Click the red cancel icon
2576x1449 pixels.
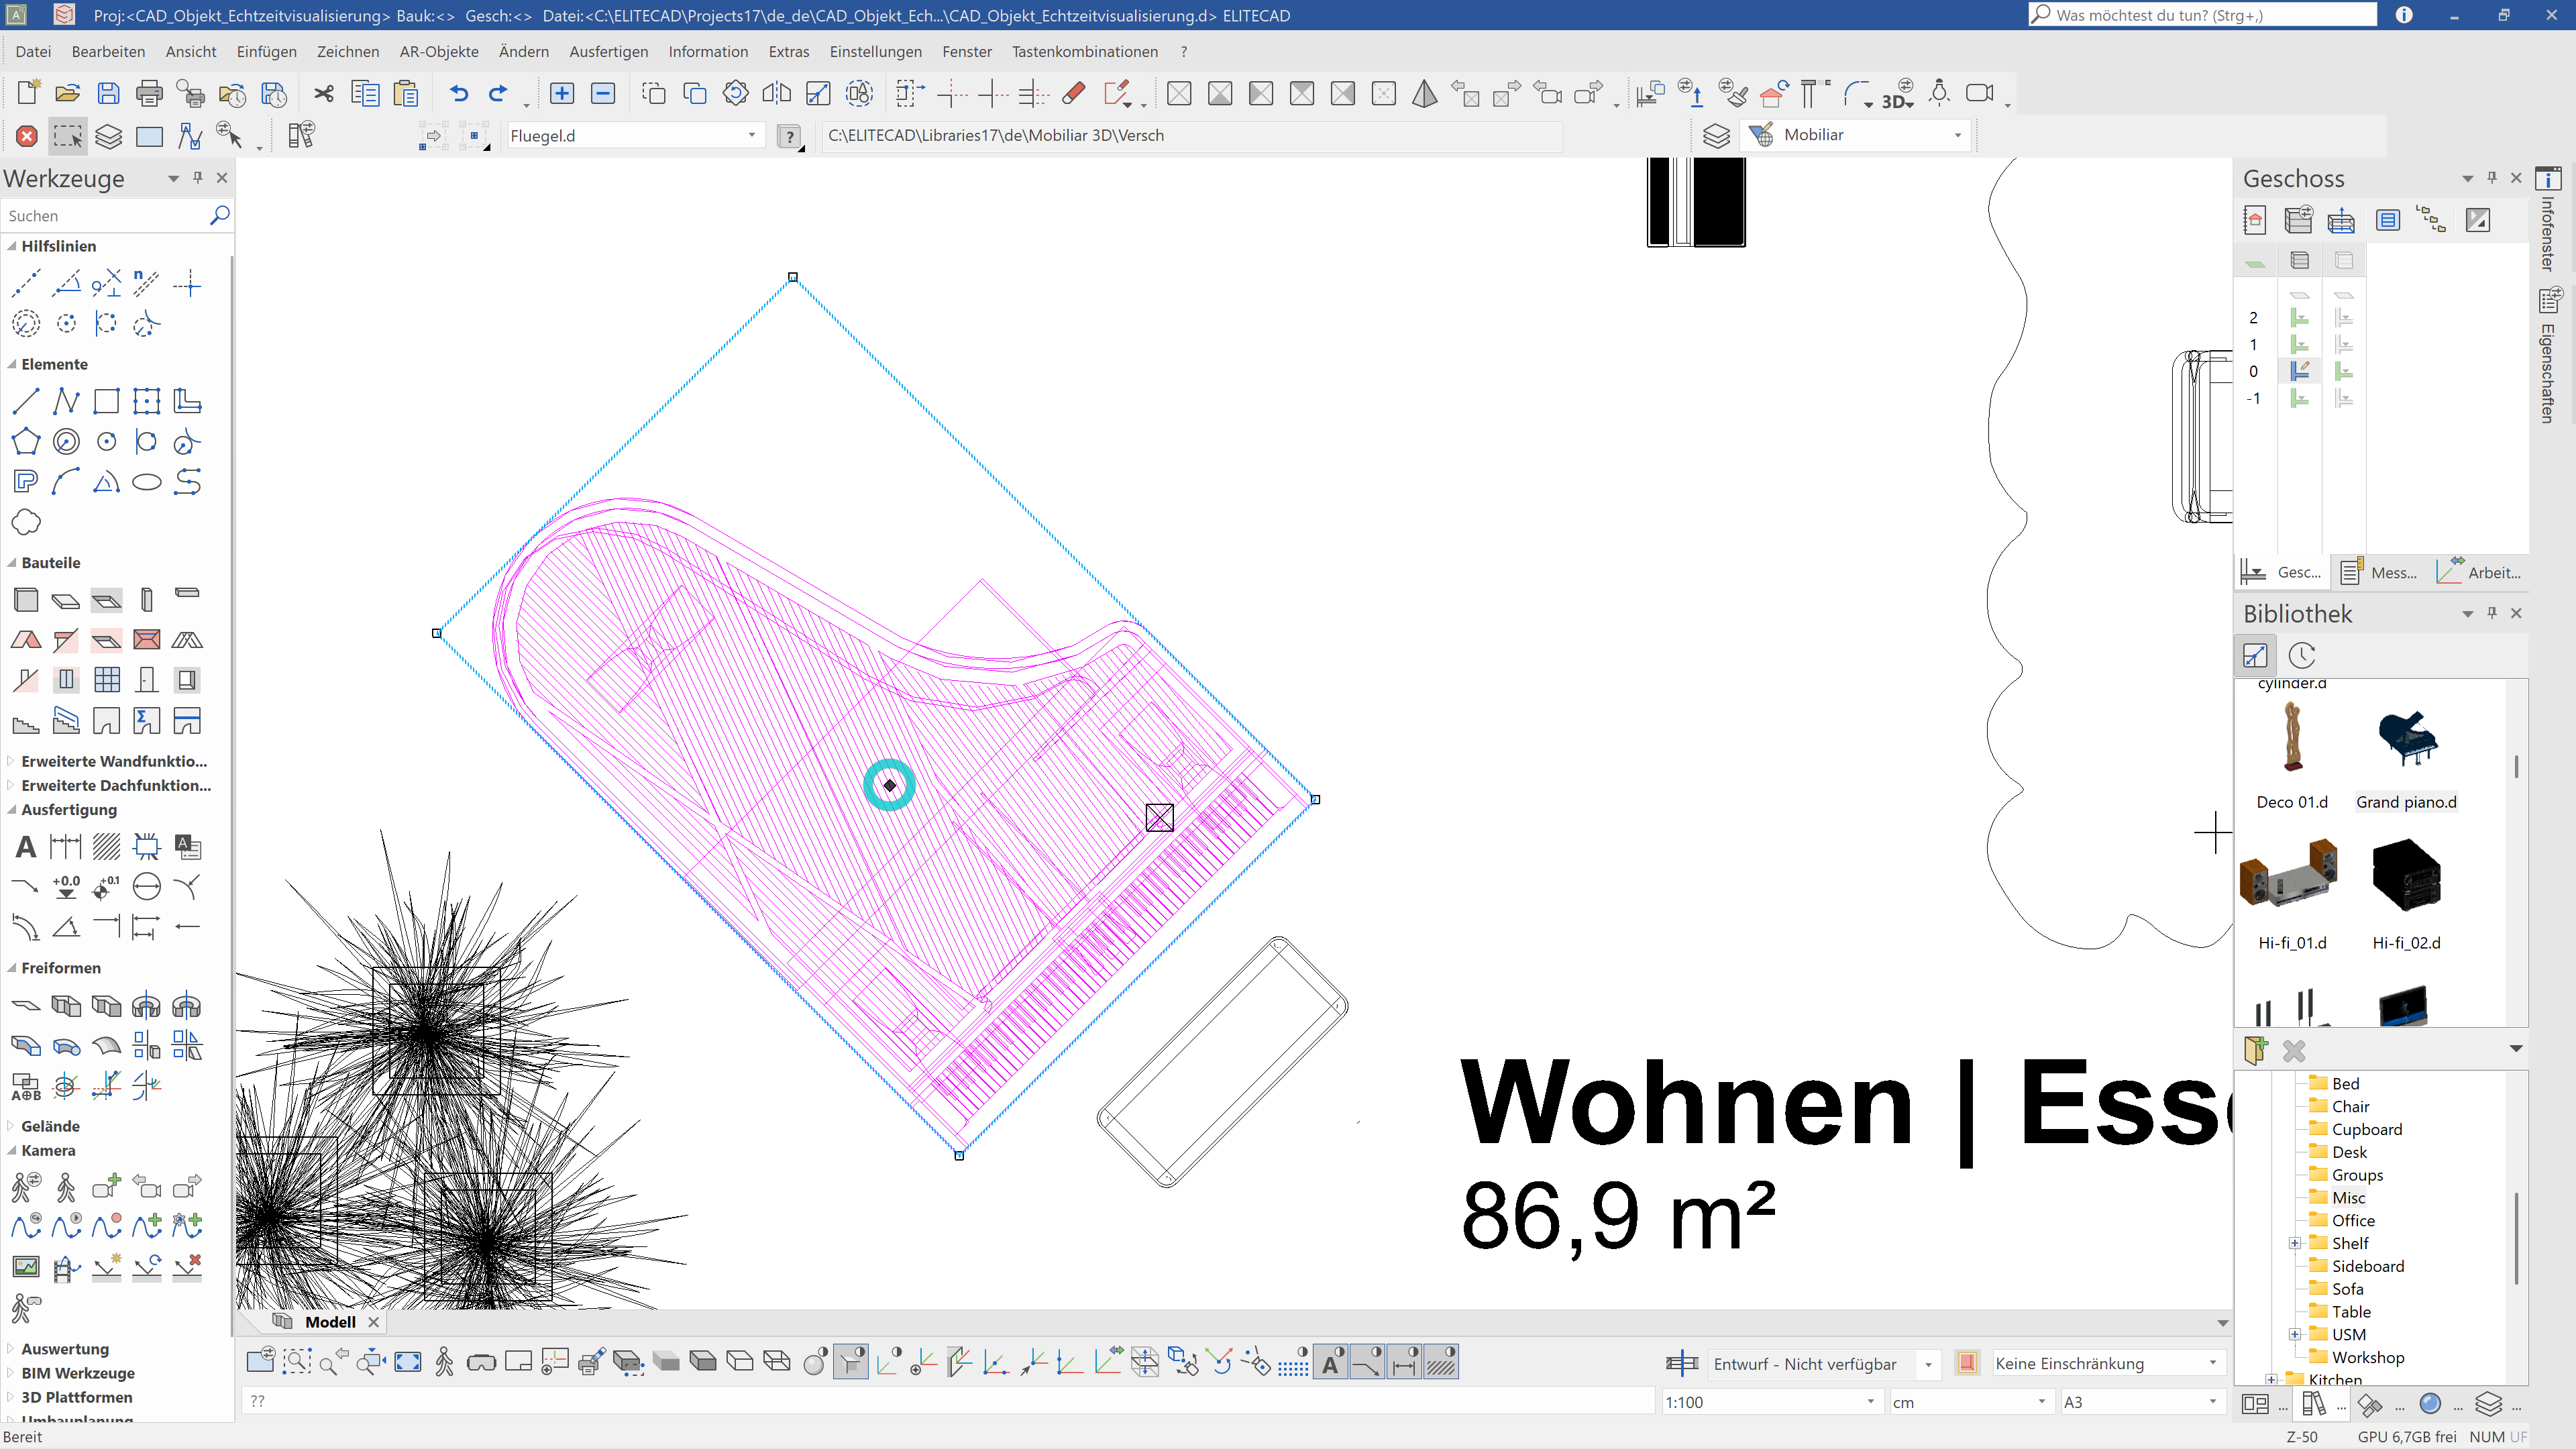[x=27, y=136]
